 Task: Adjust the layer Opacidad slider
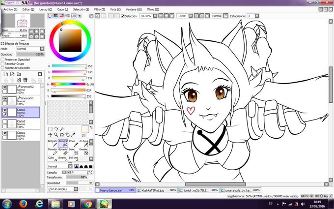(x=30, y=55)
